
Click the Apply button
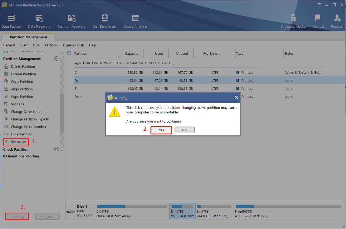coord(17,217)
